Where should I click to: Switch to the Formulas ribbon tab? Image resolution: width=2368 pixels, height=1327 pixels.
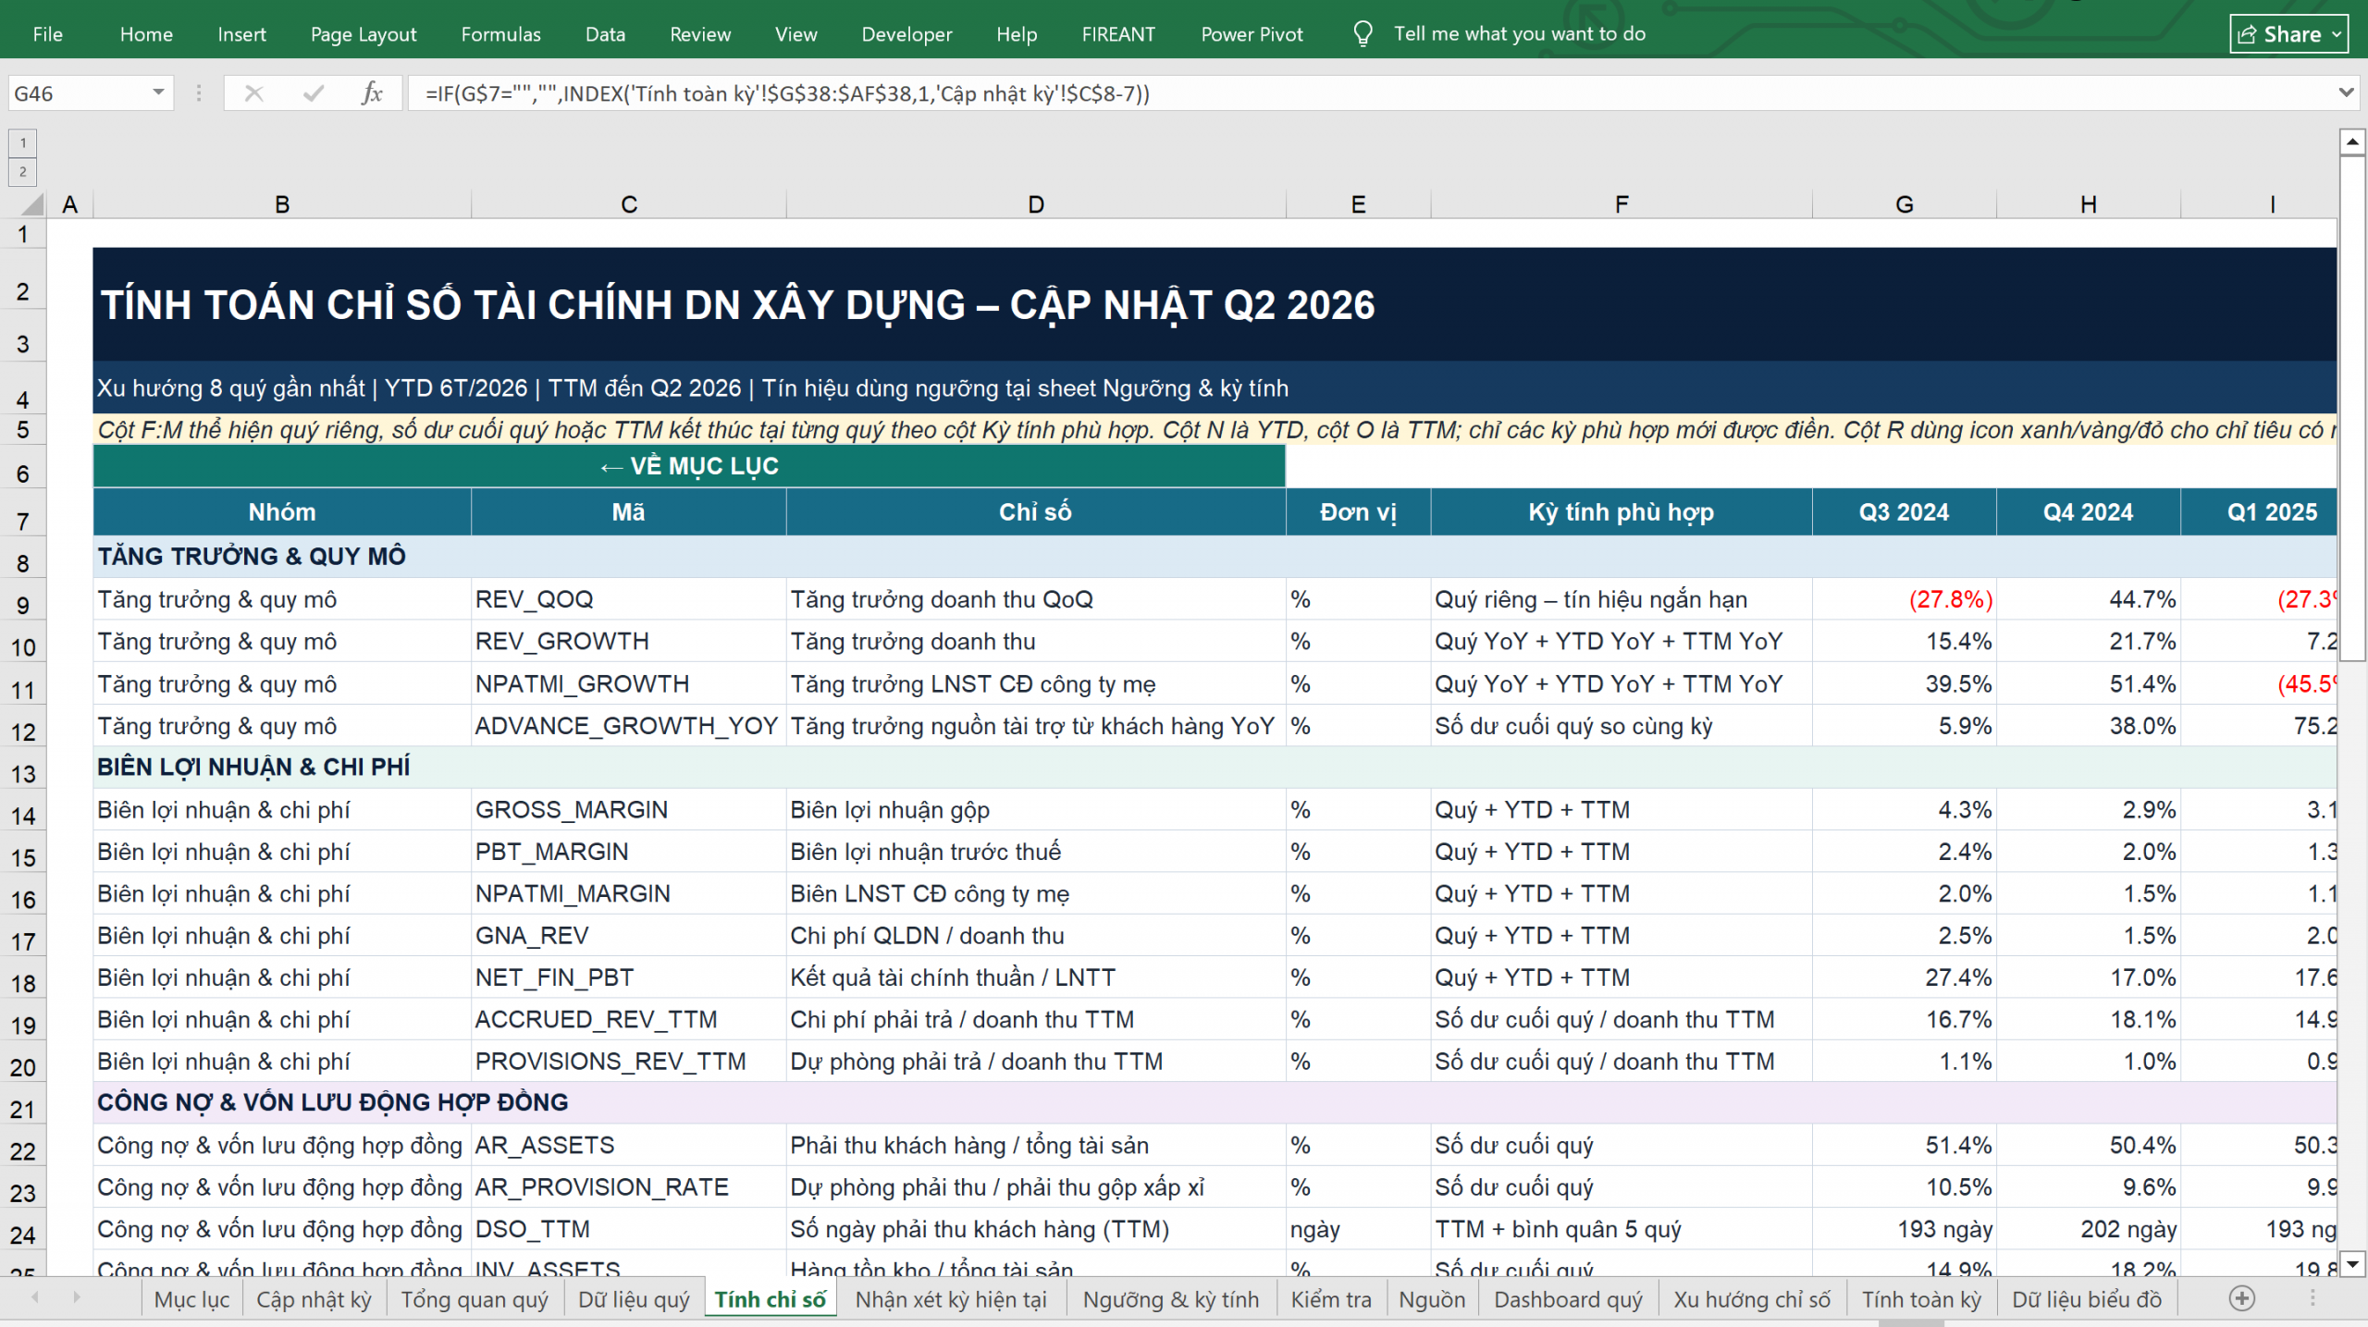coord(500,34)
